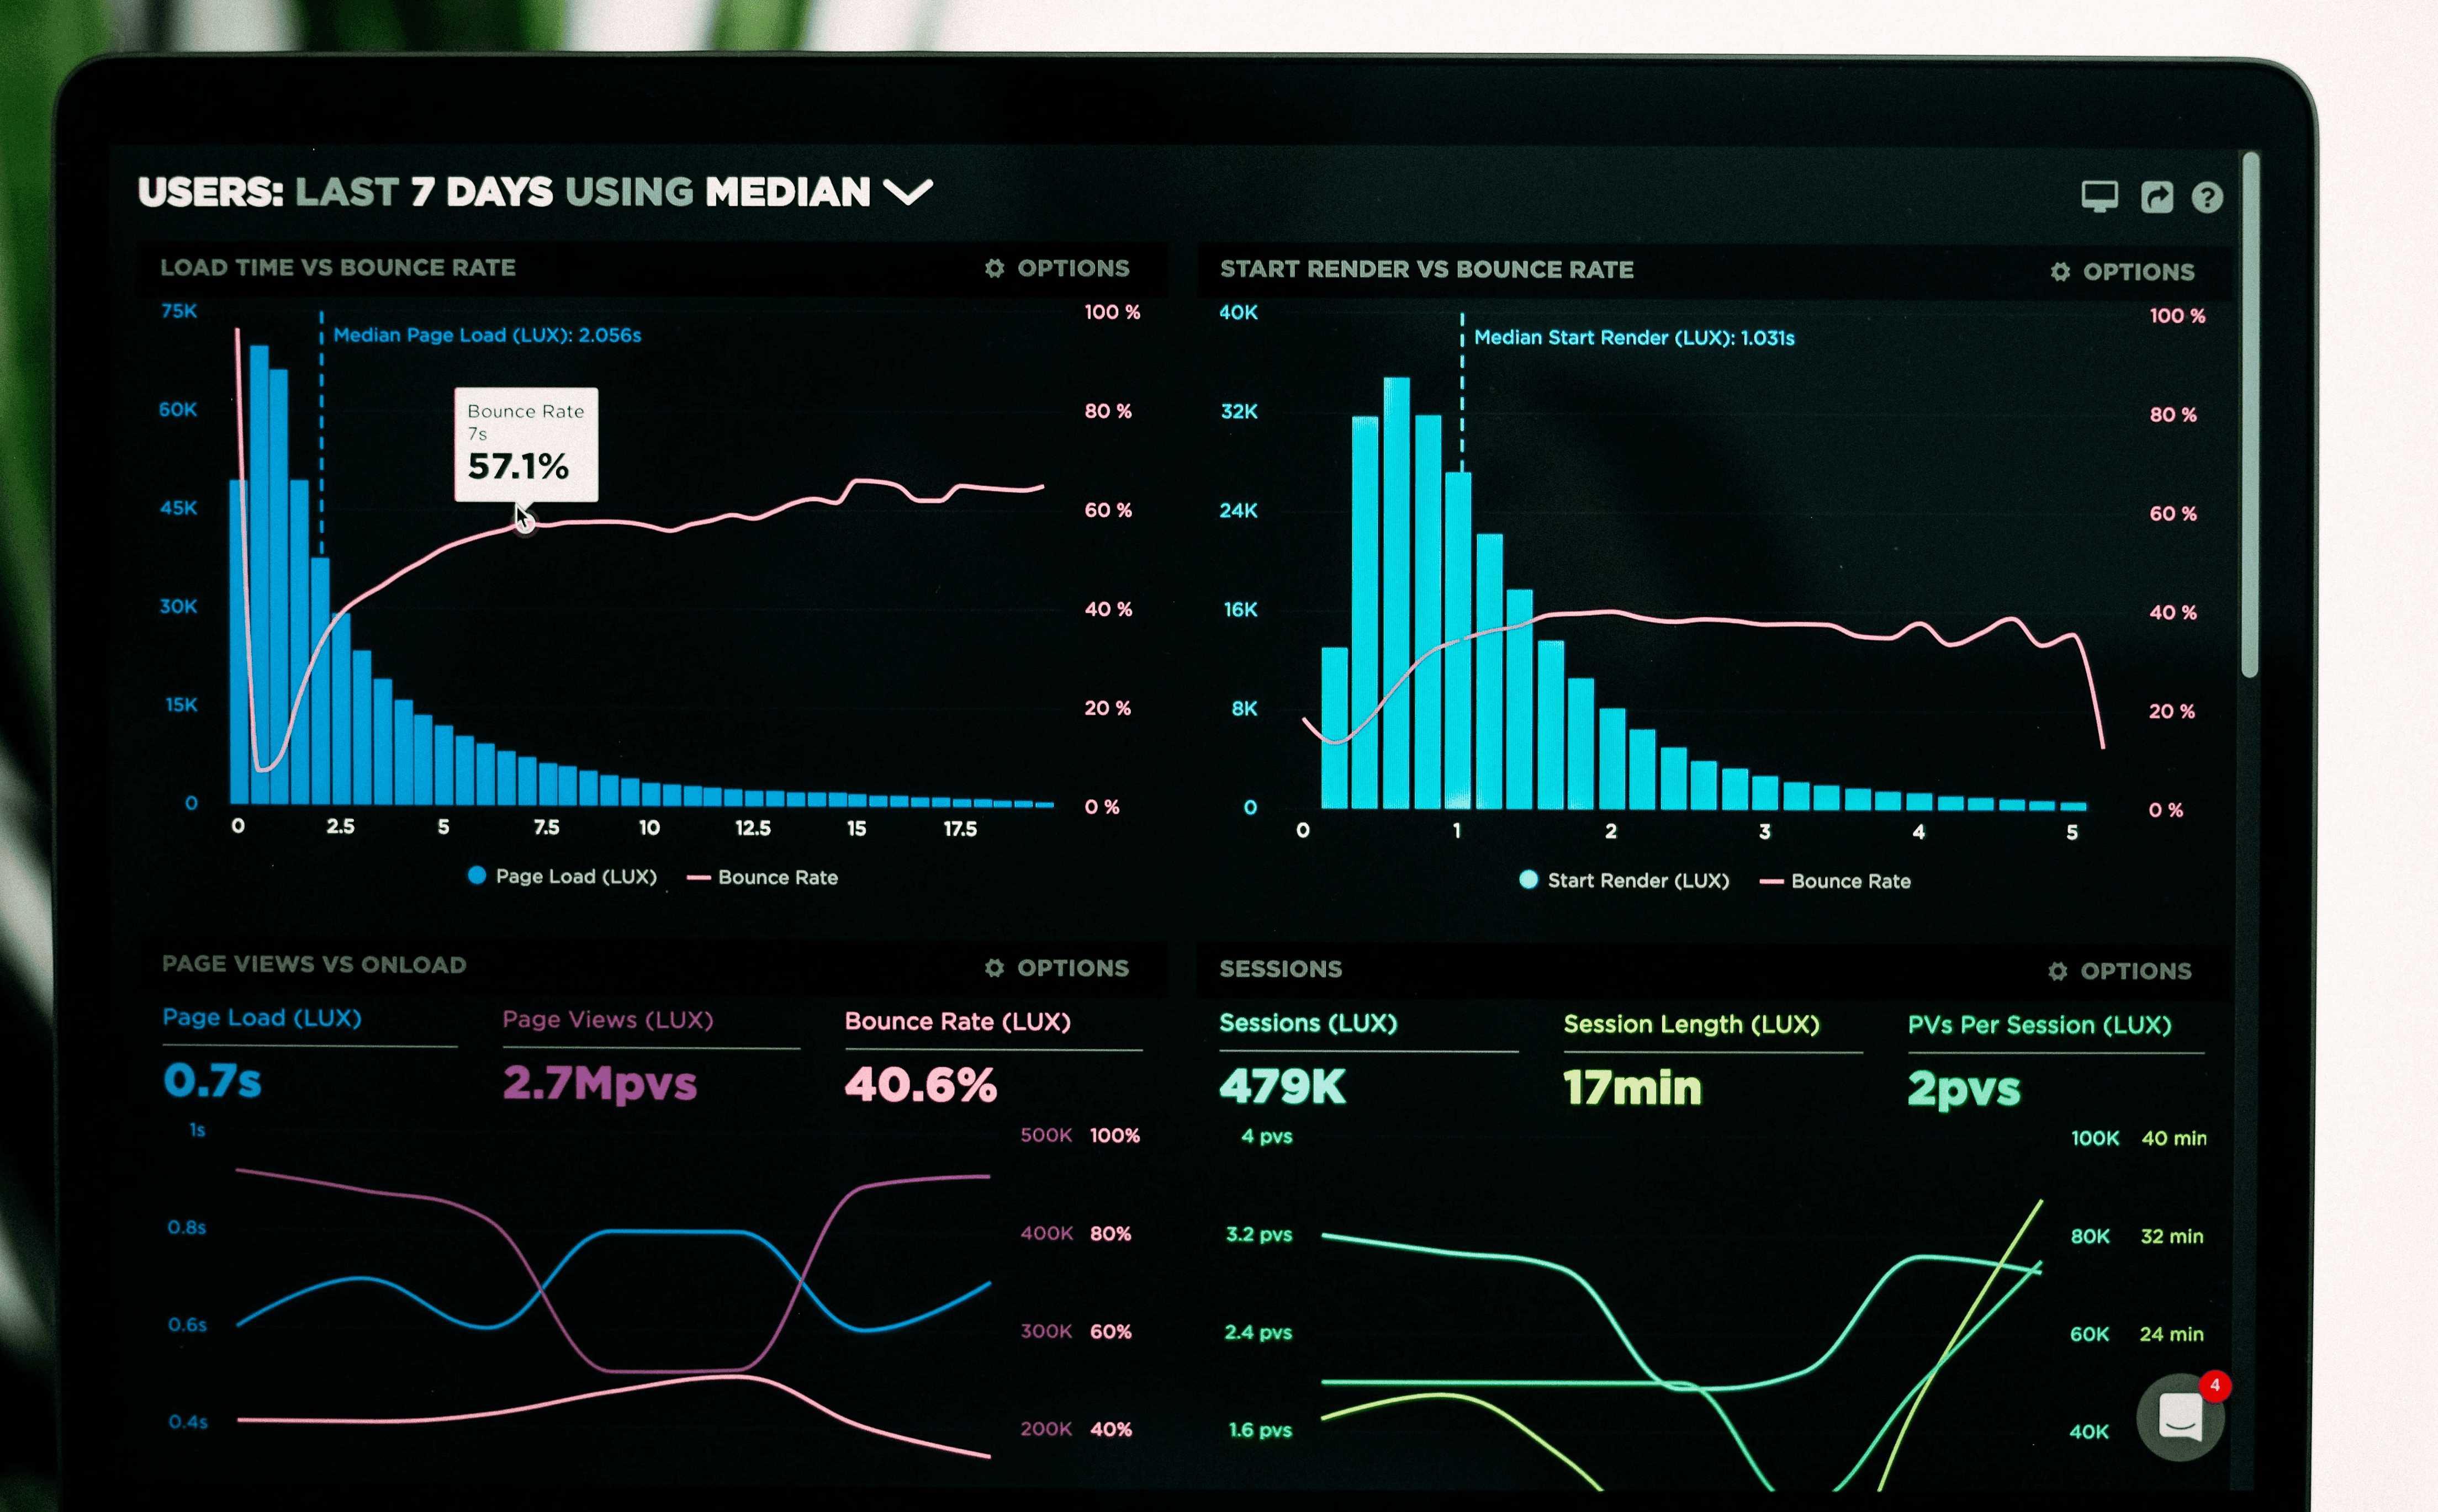The width and height of the screenshot is (2438, 1512).
Task: Select the Sessions (LUX) metric heading
Action: (1308, 1023)
